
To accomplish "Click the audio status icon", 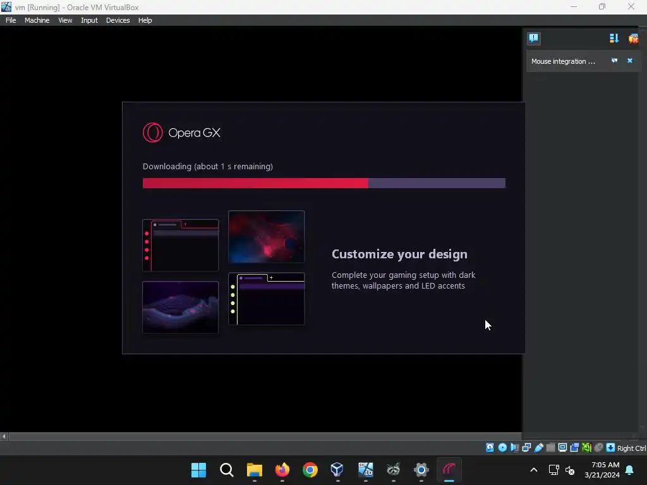I will coord(514,448).
